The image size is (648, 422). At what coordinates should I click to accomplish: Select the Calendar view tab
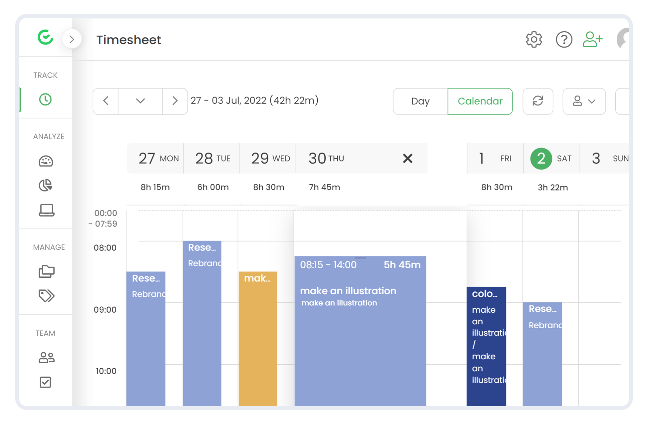[480, 101]
